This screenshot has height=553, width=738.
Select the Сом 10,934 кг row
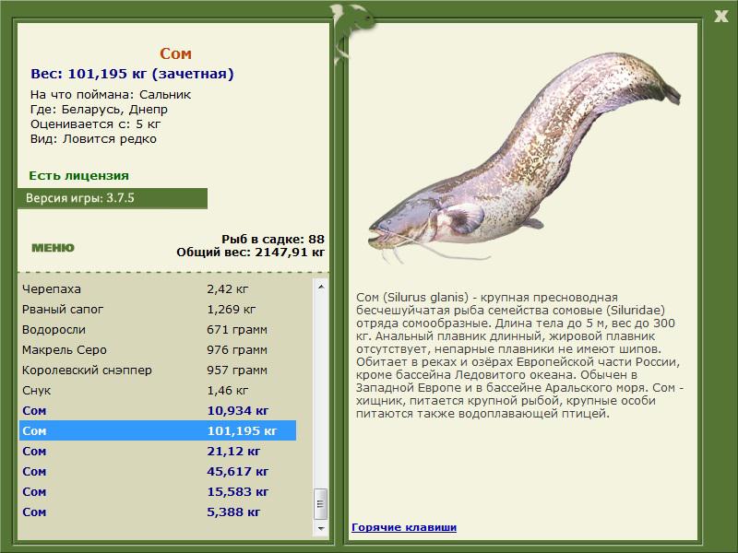pos(158,410)
